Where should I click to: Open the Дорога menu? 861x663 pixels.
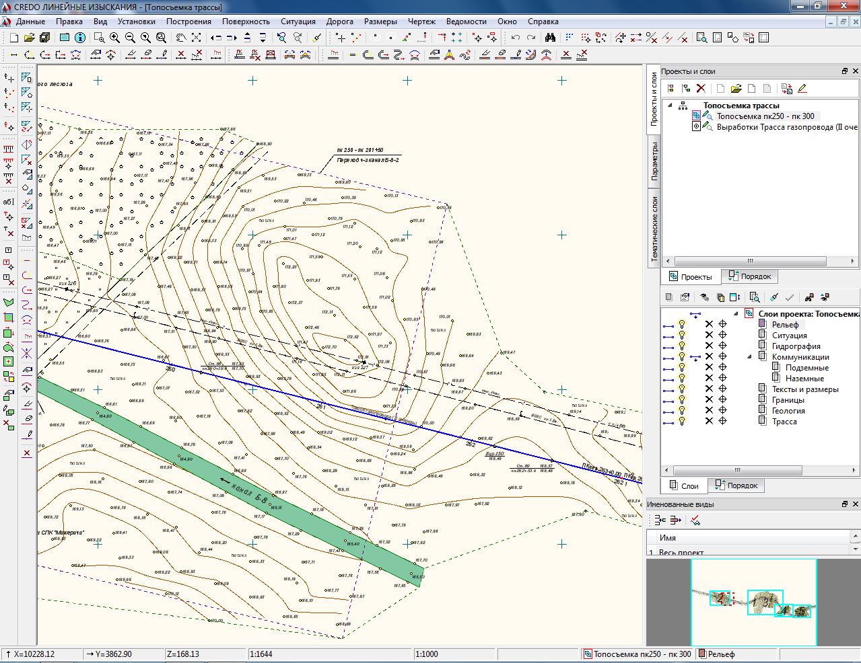pyautogui.click(x=340, y=22)
